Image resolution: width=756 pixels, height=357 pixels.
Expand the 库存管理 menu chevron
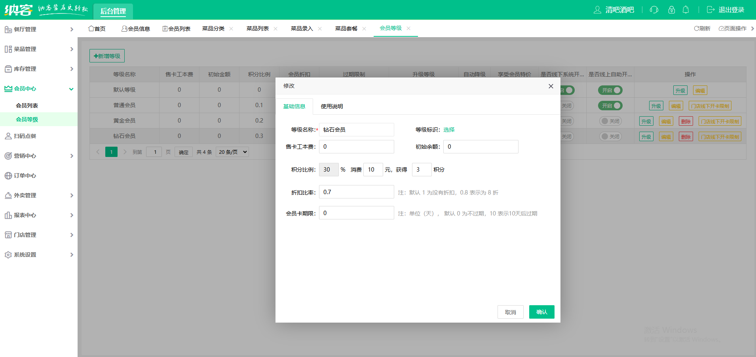pyautogui.click(x=72, y=69)
